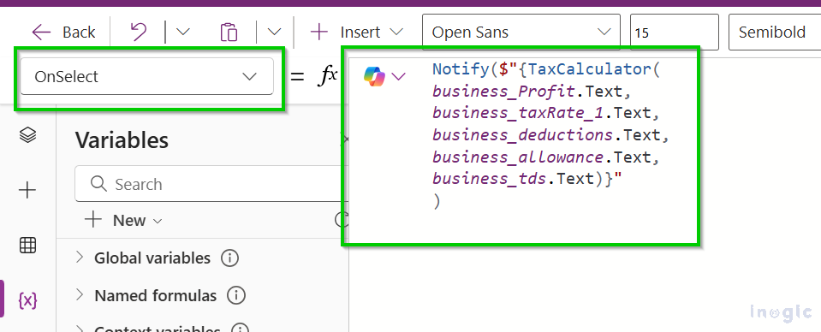Open the Data table icon in sidebar
The image size is (821, 332).
click(27, 245)
